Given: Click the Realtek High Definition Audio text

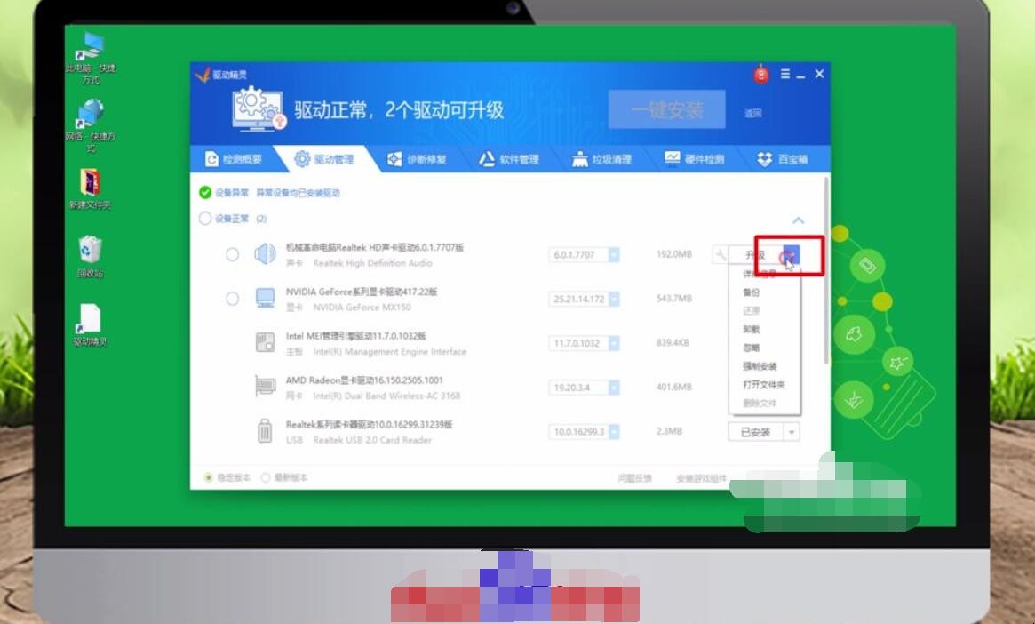Looking at the screenshot, I should [x=372, y=263].
